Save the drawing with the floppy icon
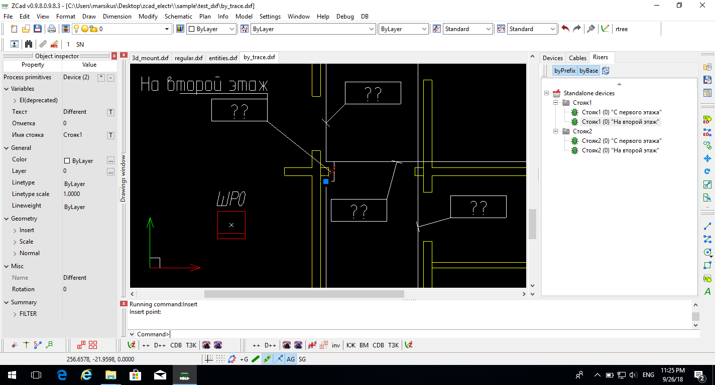This screenshot has height=385, width=715. click(x=37, y=29)
